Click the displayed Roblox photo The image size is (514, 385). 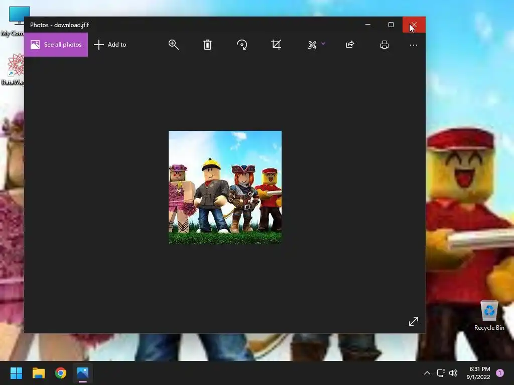225,187
